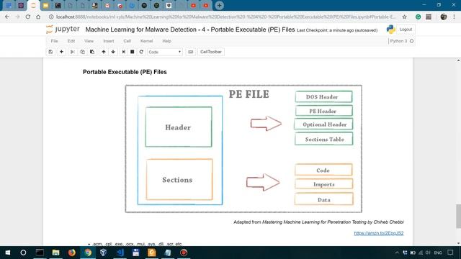Open the Chrome profile avatar
Viewport: 461px width, 259px height.
pos(444,17)
